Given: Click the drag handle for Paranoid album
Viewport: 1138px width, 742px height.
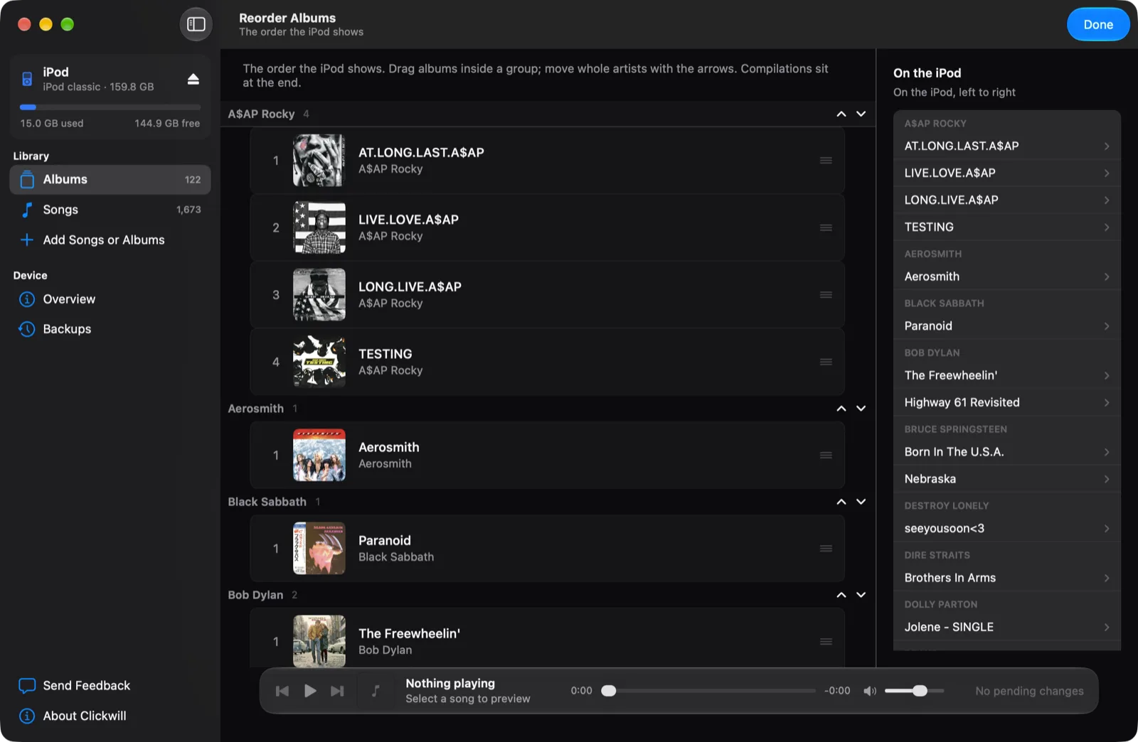Looking at the screenshot, I should tap(826, 549).
